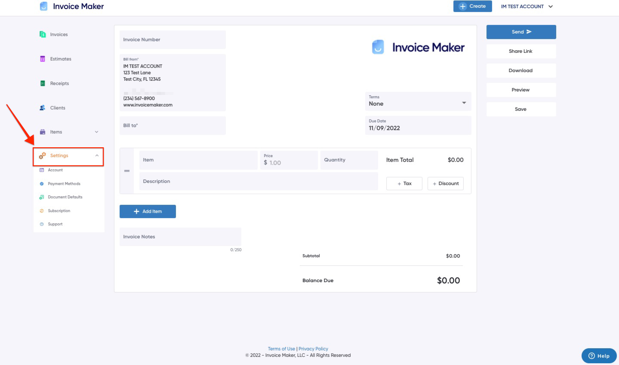The width and height of the screenshot is (619, 365).
Task: Focus the Invoice Number field
Action: [172, 40]
